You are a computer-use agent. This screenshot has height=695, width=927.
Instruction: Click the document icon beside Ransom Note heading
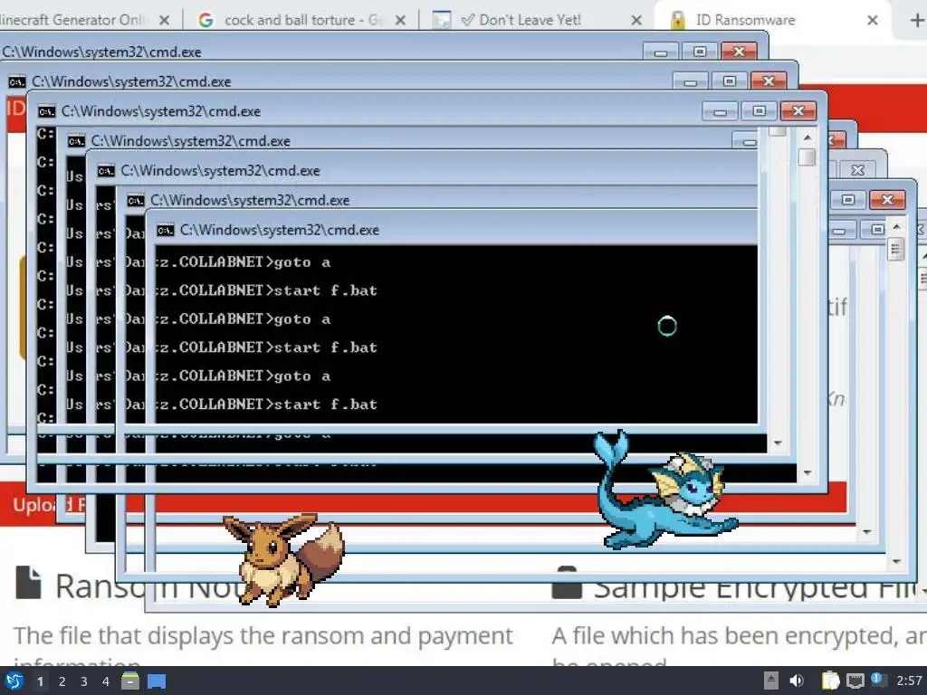point(28,584)
